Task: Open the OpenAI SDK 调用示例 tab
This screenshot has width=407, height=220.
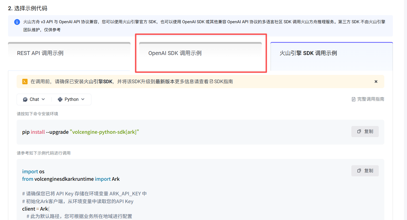Action: coord(175,53)
